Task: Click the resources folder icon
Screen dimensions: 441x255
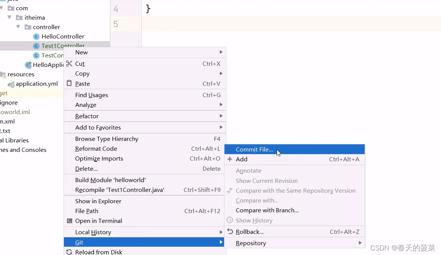Action: [4, 74]
